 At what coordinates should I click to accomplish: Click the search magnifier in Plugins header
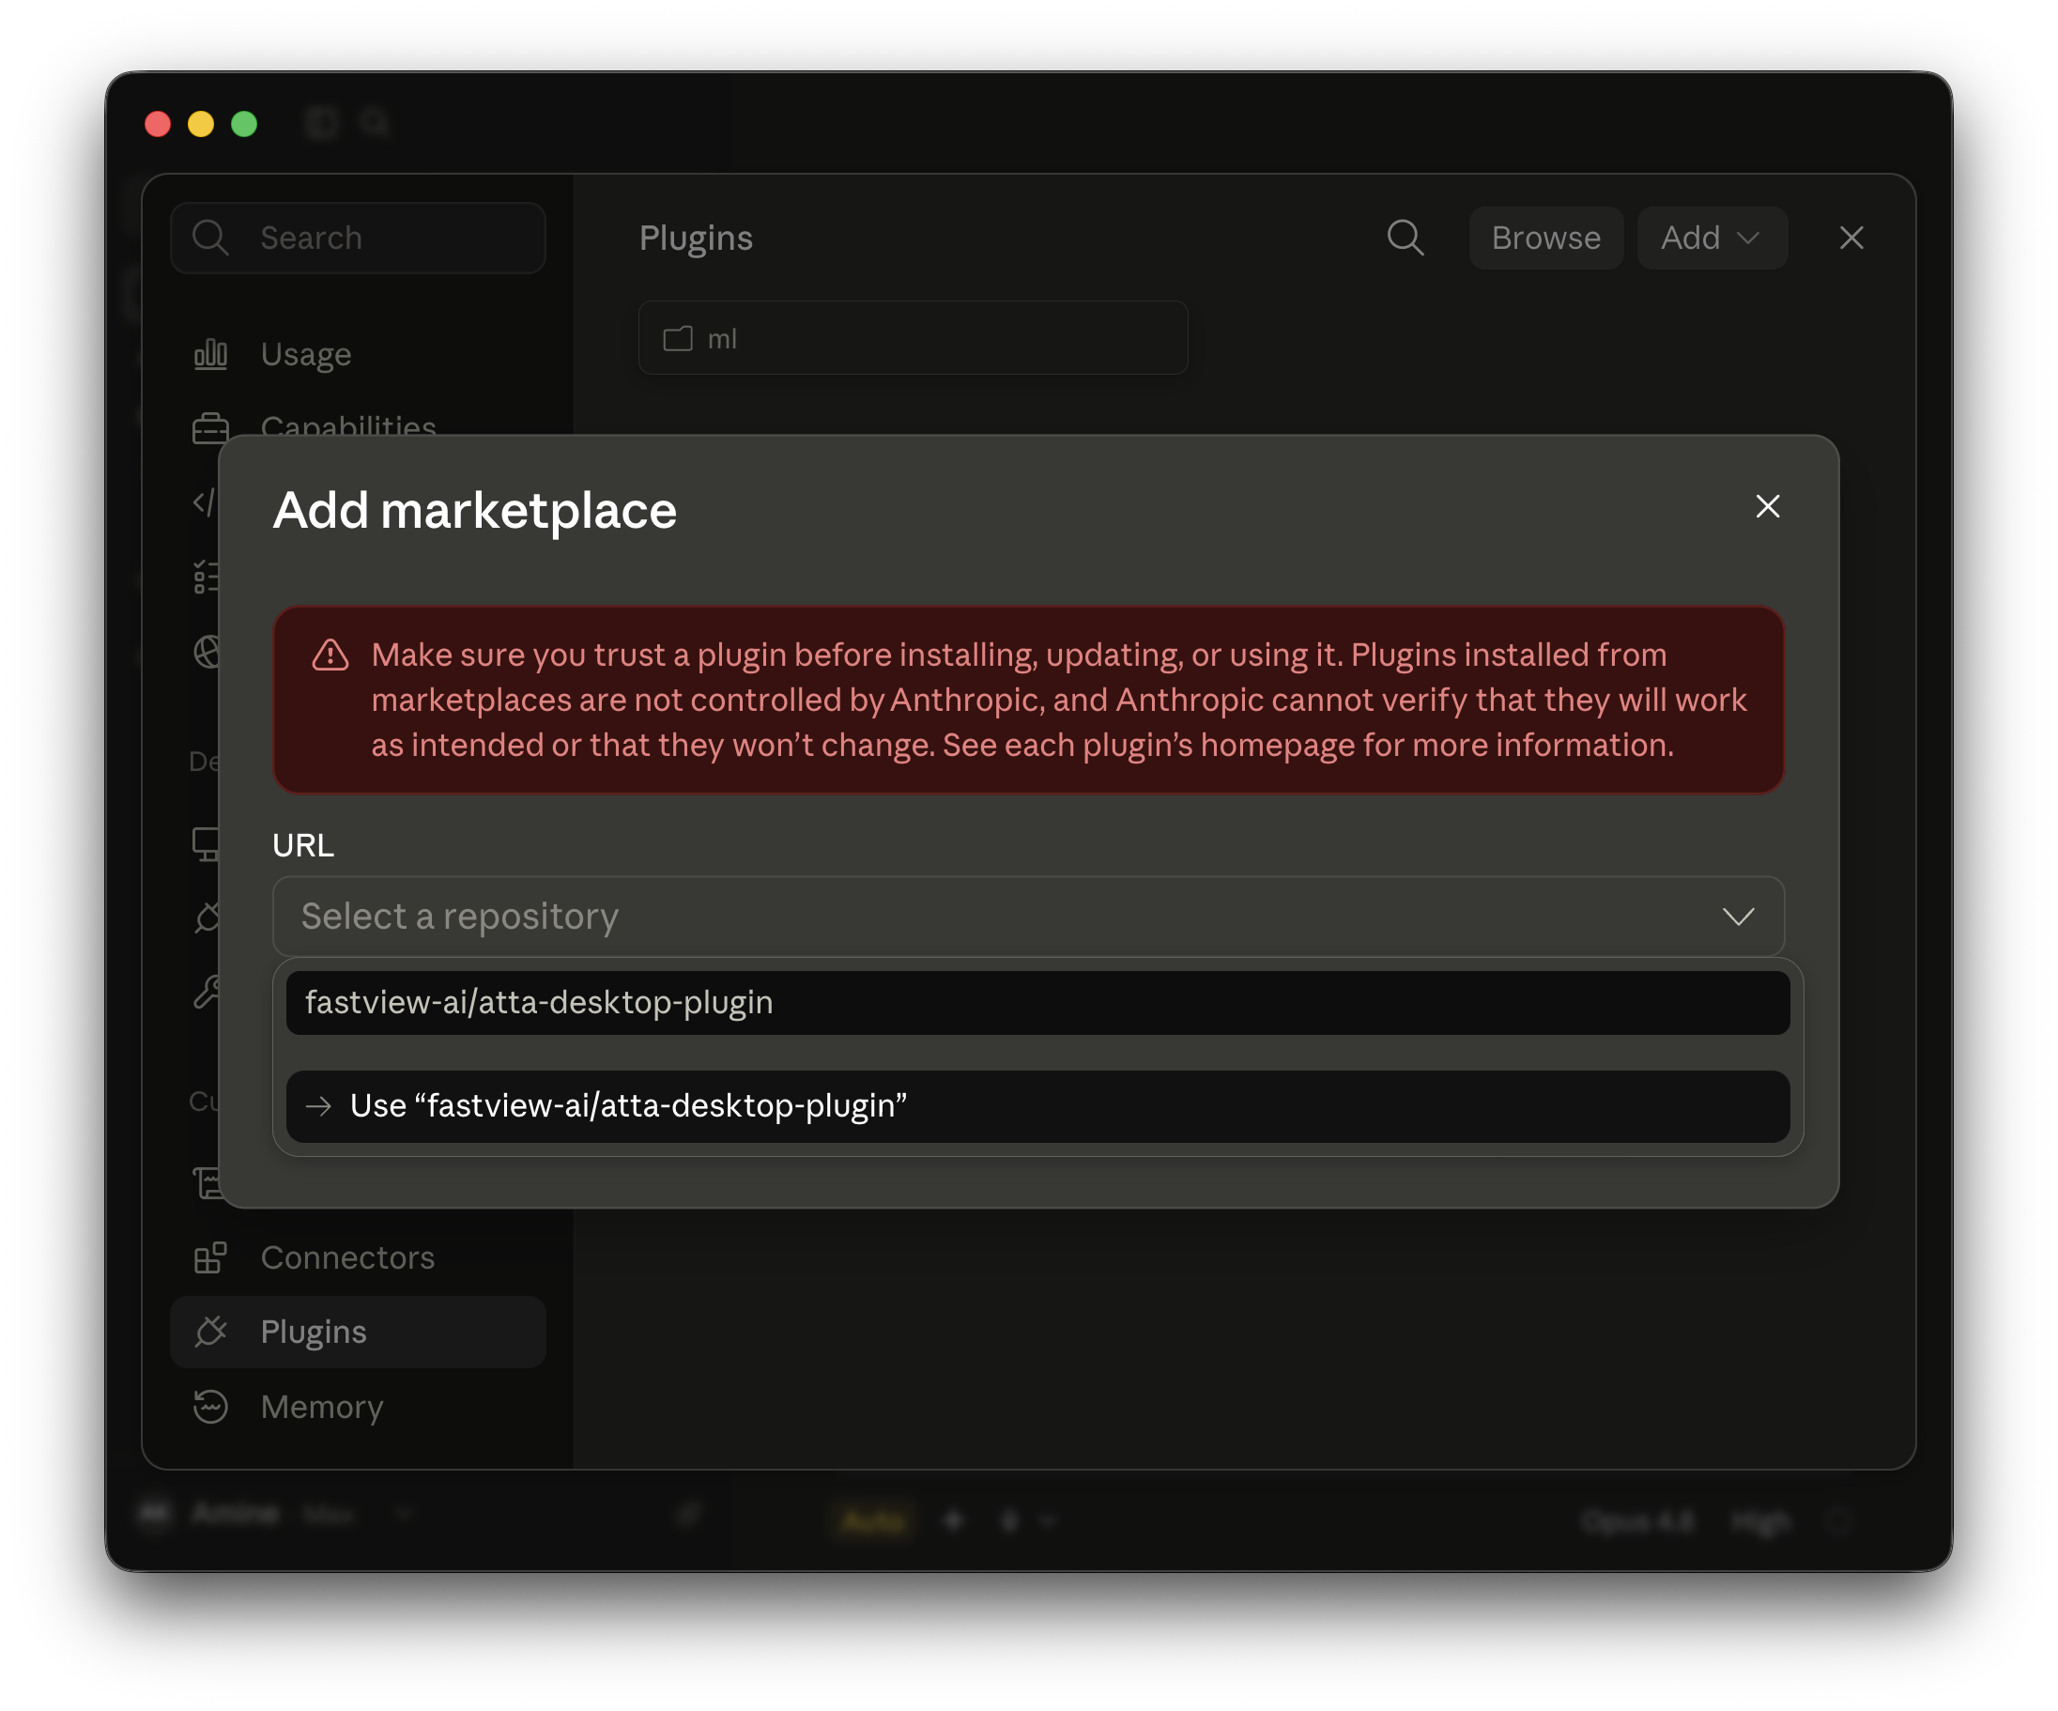pyautogui.click(x=1405, y=238)
